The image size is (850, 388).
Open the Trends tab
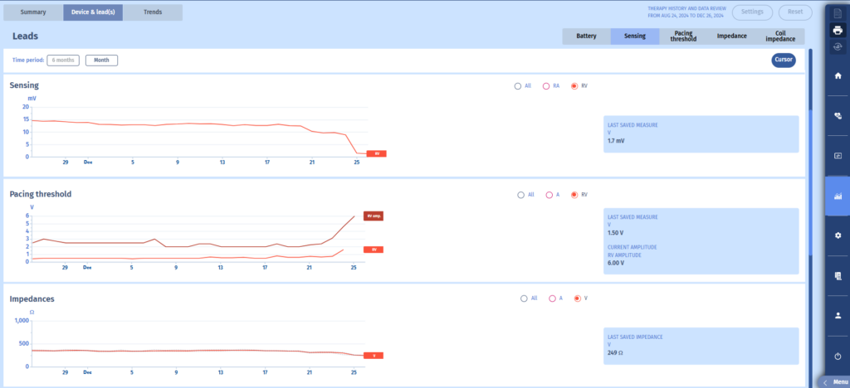[152, 12]
